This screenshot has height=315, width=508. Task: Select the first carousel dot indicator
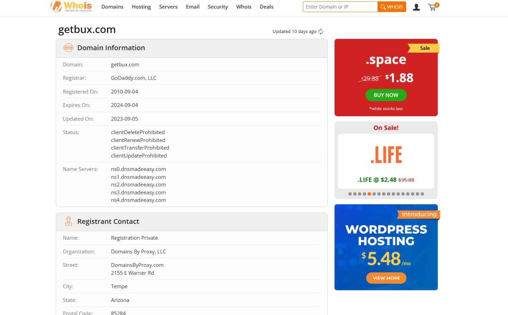pos(350,194)
